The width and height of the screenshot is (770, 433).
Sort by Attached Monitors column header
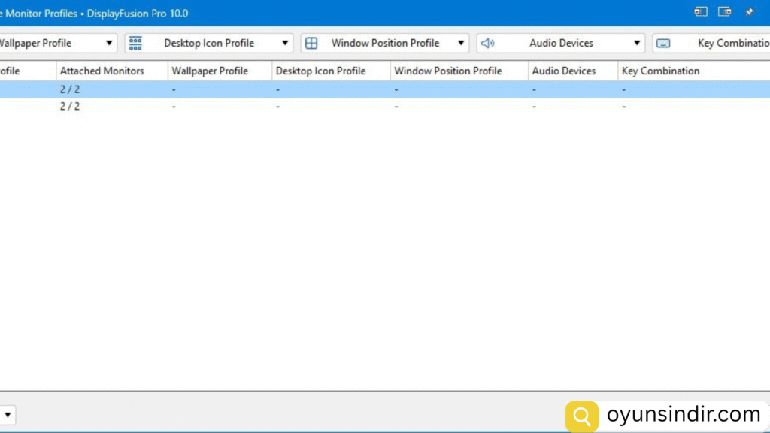(102, 71)
